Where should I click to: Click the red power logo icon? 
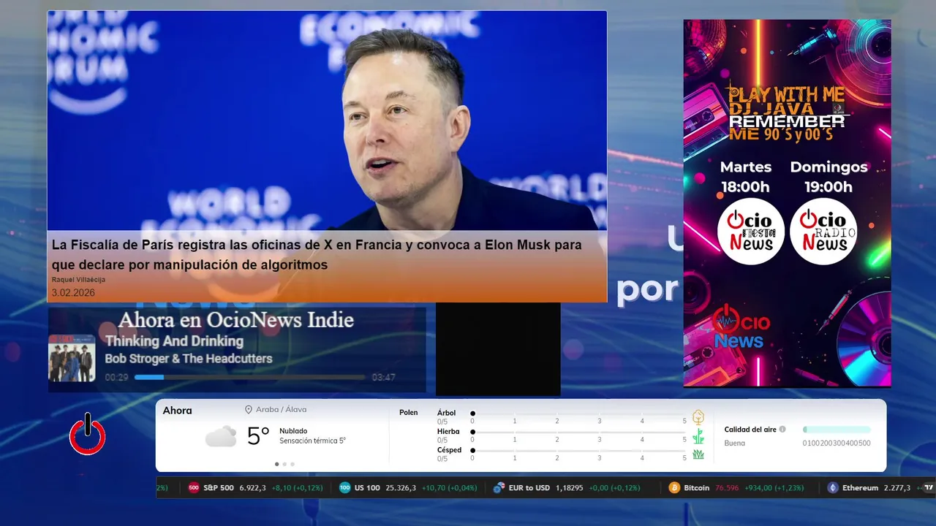click(88, 434)
